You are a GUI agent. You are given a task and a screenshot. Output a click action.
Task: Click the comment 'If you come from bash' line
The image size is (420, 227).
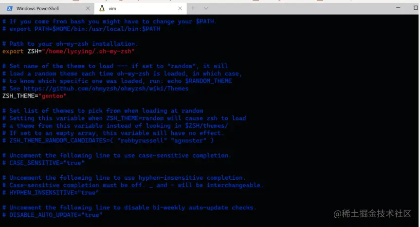tap(110, 21)
